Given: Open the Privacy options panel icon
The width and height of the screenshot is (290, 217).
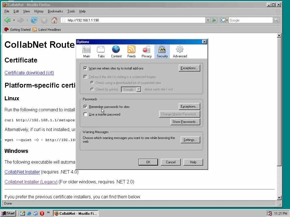Looking at the screenshot, I should point(146,52).
